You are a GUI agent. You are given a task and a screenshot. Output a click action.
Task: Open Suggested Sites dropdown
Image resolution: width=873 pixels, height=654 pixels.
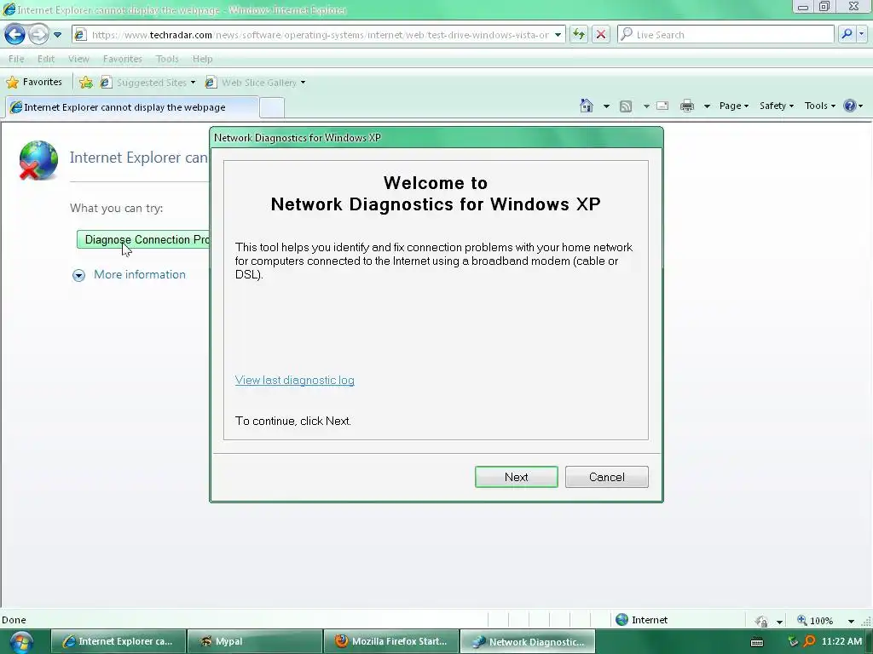click(147, 83)
